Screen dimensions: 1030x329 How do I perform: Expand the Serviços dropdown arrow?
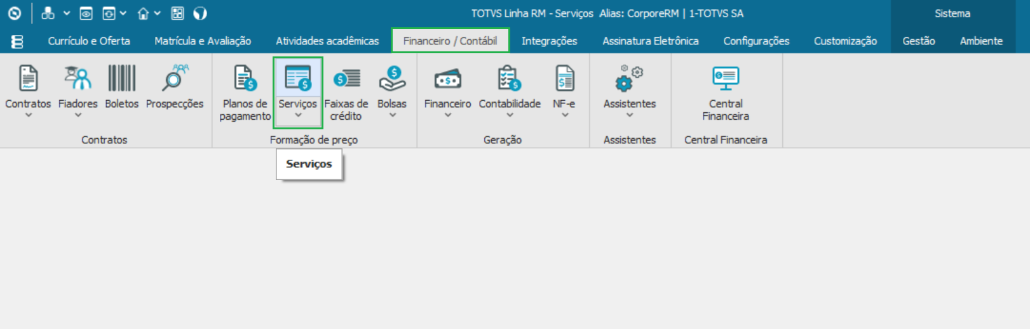pos(298,115)
